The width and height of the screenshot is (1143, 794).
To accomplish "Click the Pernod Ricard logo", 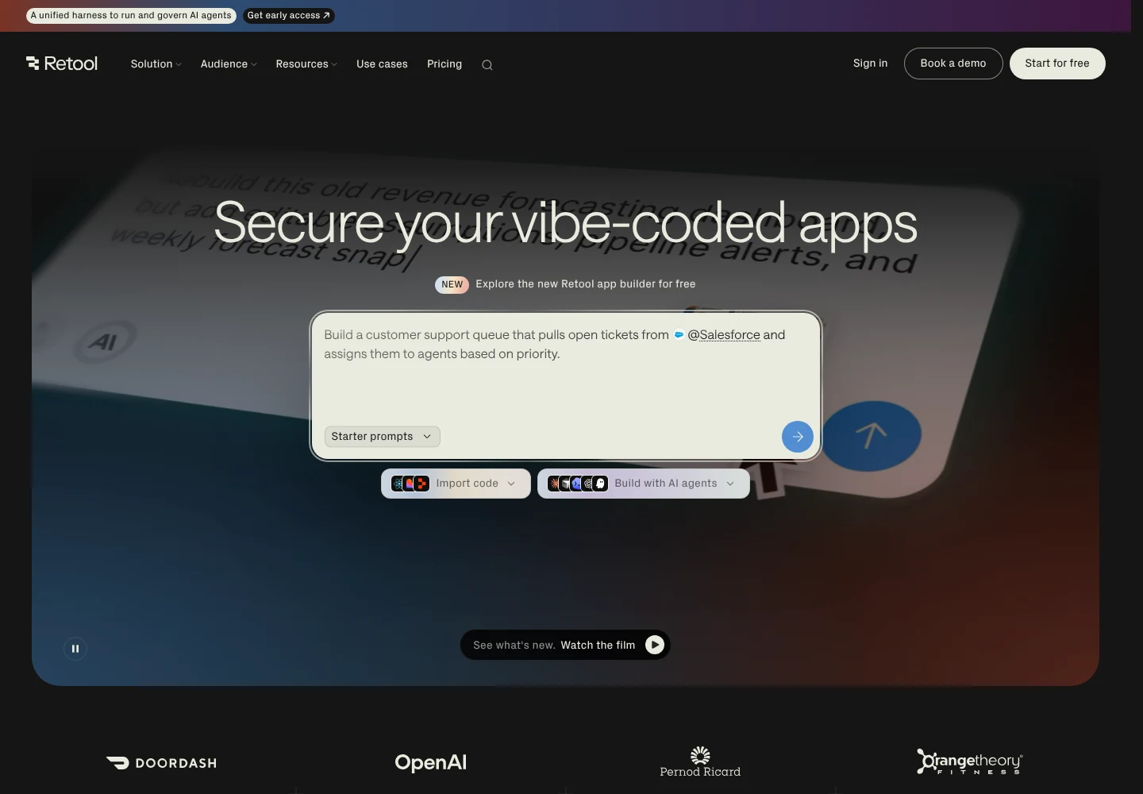I will pos(700,761).
